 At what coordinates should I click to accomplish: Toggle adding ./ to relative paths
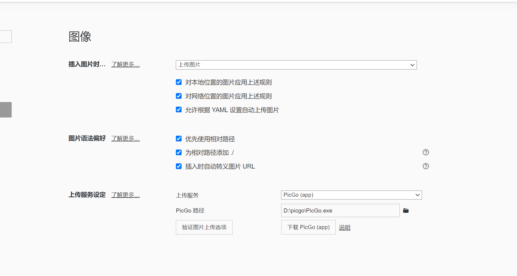point(179,152)
